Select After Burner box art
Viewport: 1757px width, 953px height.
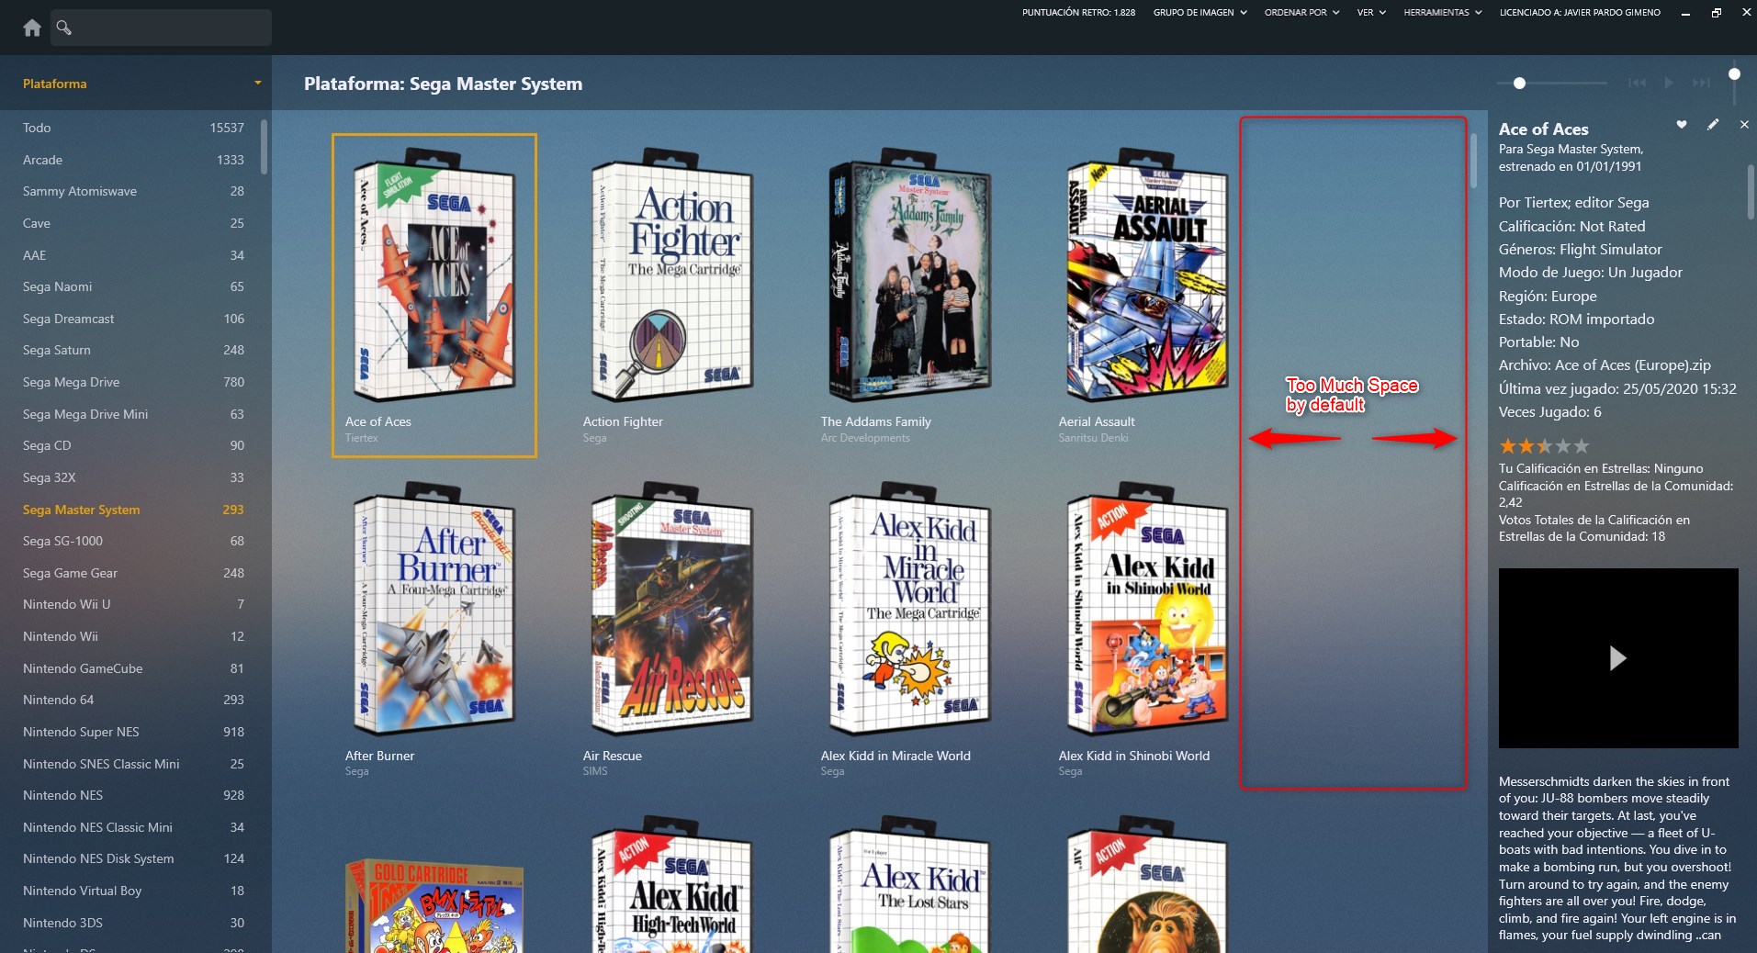pos(434,609)
